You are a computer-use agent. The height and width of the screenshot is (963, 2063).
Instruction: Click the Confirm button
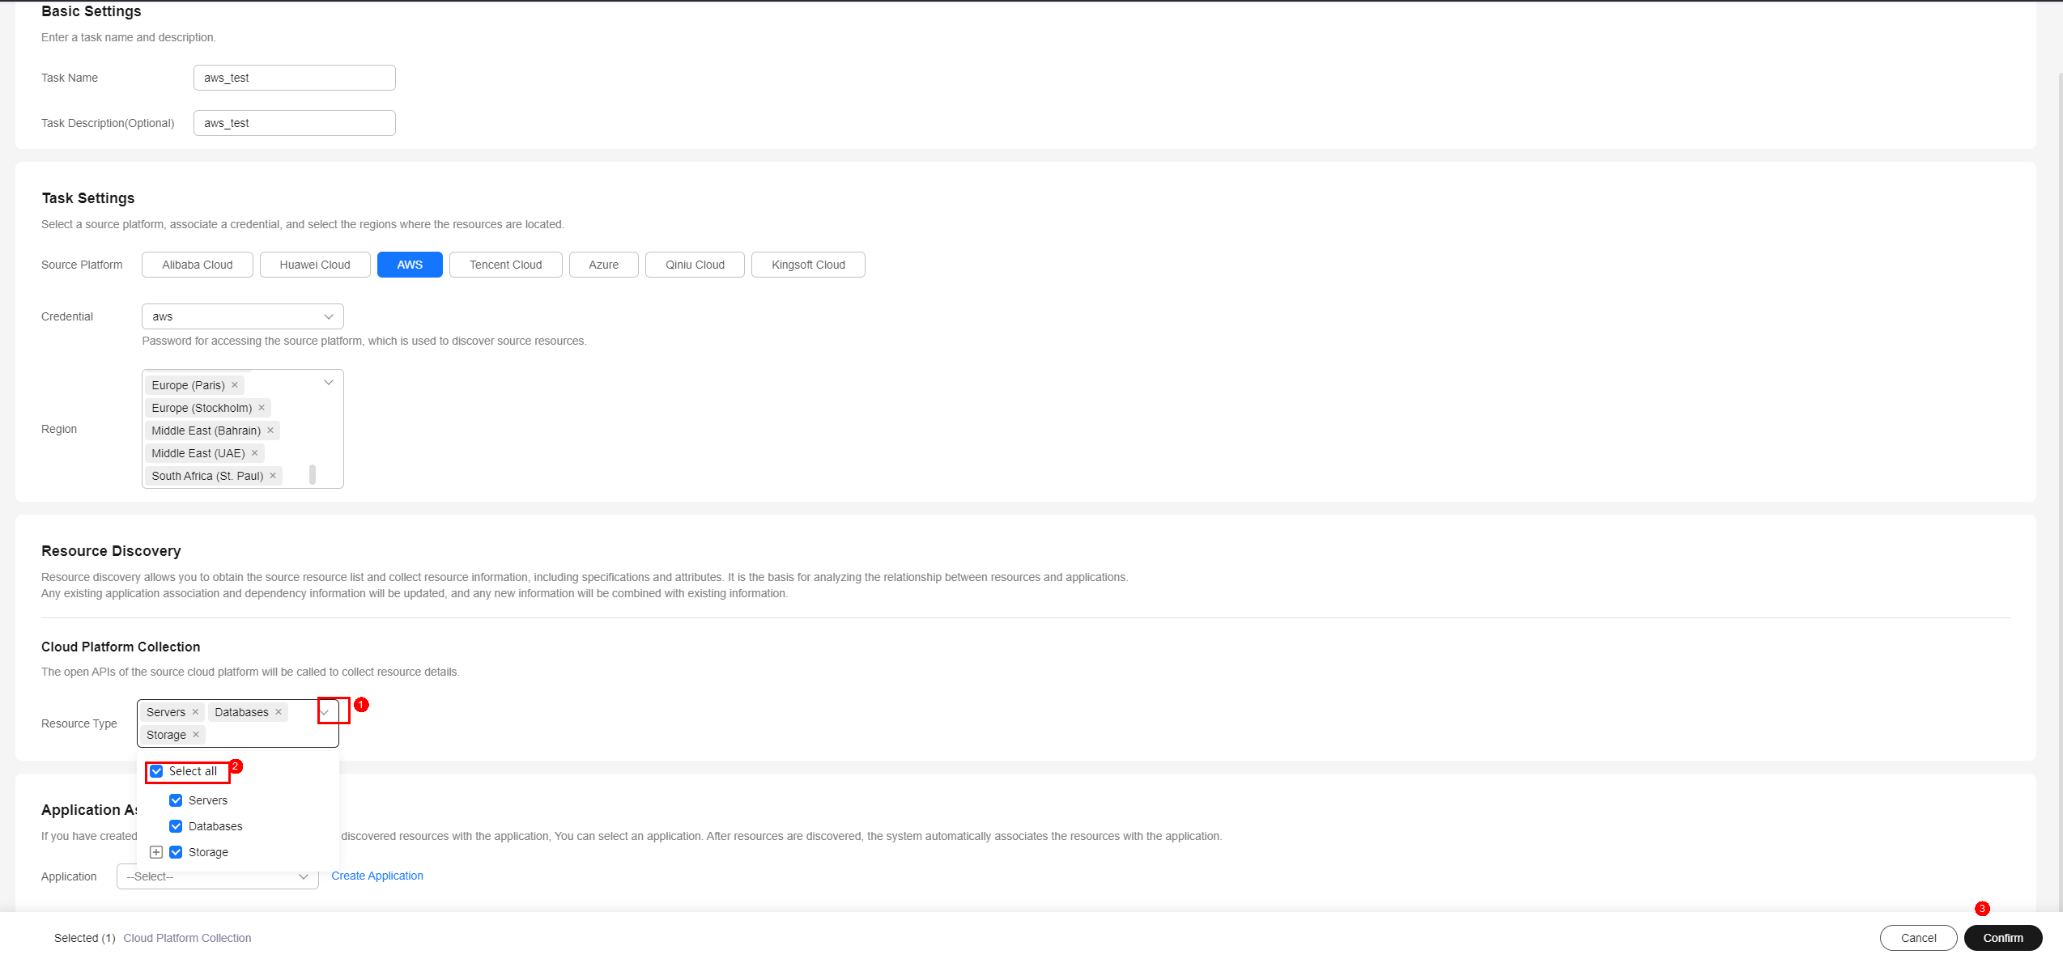tap(2002, 938)
